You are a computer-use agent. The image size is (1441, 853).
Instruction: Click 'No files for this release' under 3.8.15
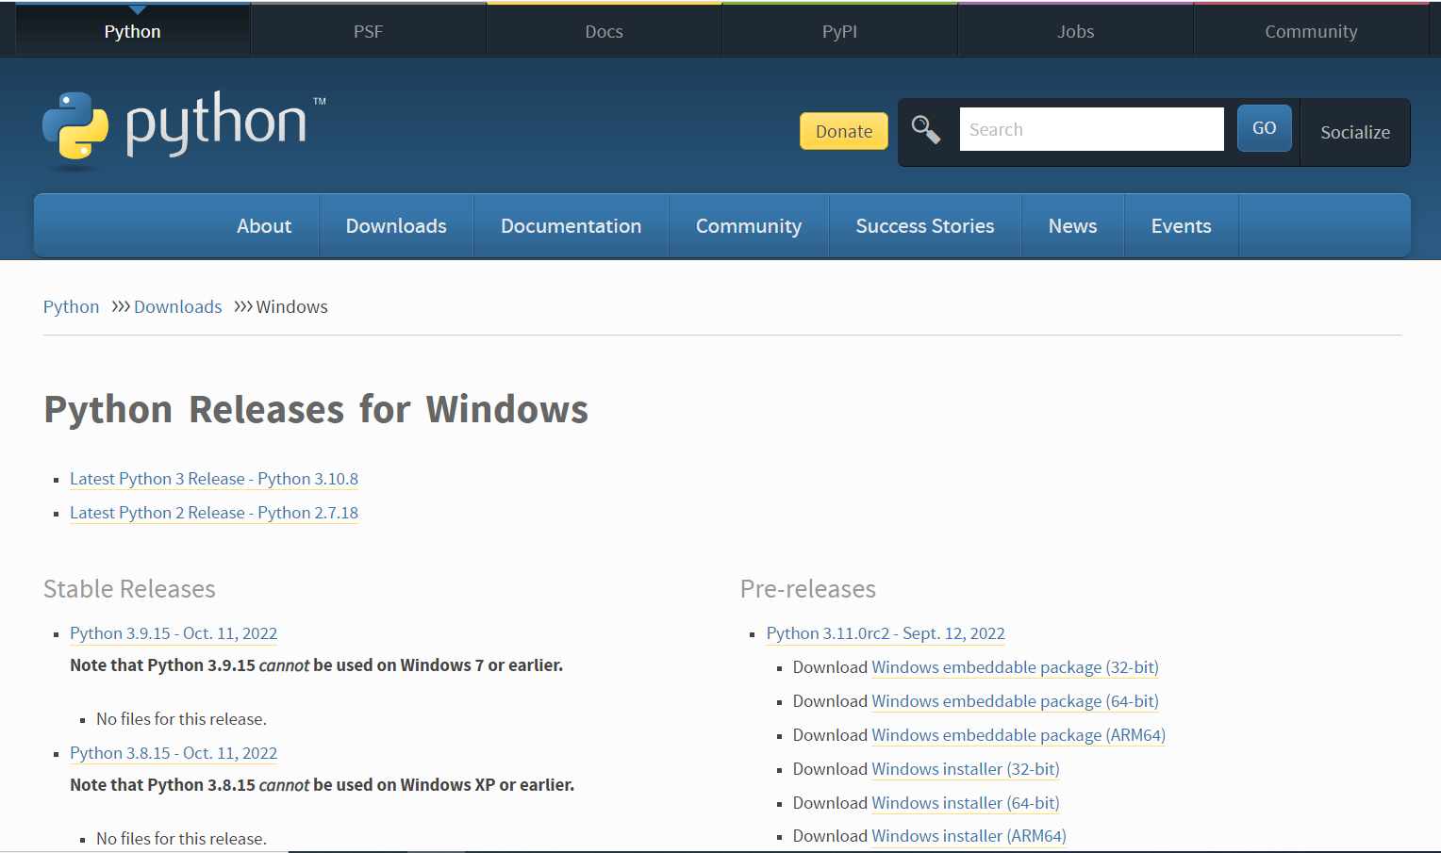click(x=181, y=839)
